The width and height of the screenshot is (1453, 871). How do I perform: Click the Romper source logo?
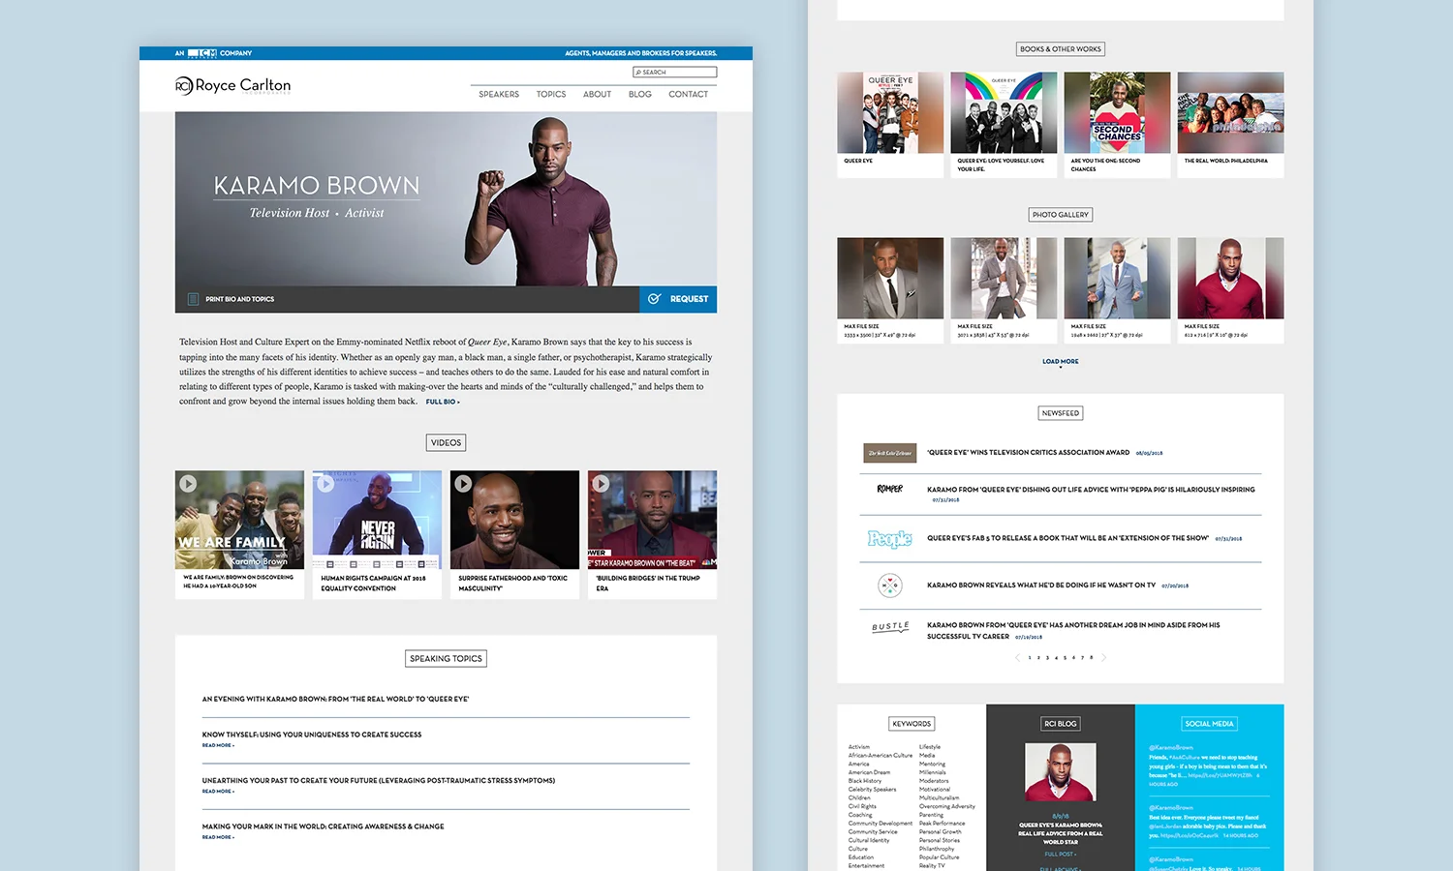click(x=889, y=490)
